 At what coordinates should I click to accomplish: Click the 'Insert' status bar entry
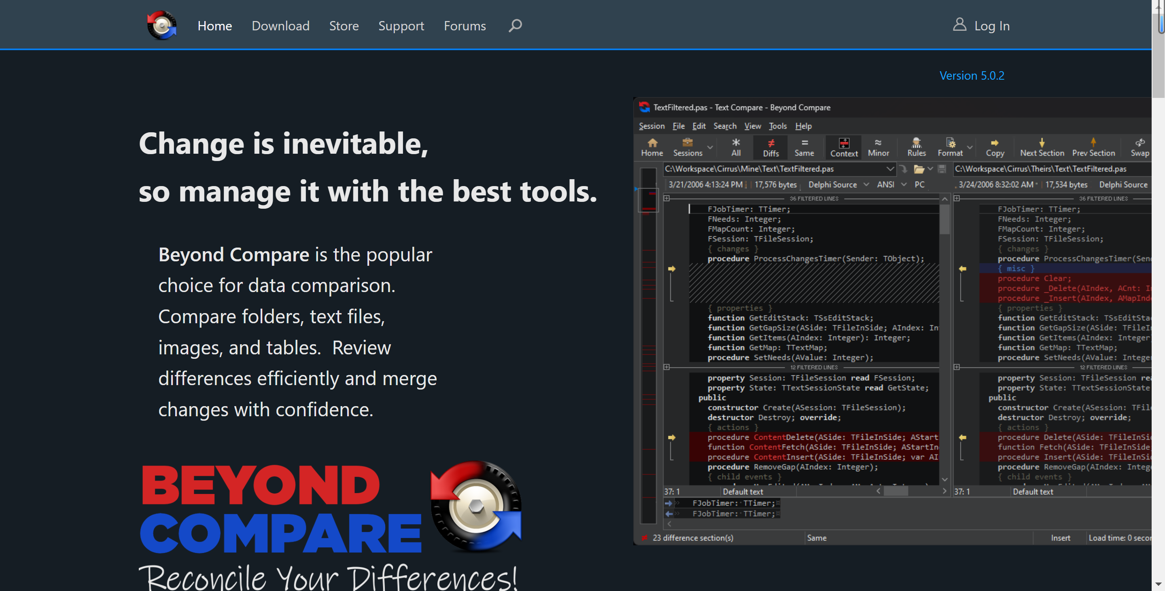coord(1060,538)
